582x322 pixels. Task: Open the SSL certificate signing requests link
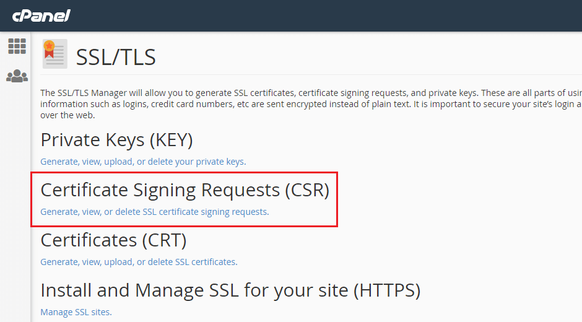[154, 212]
